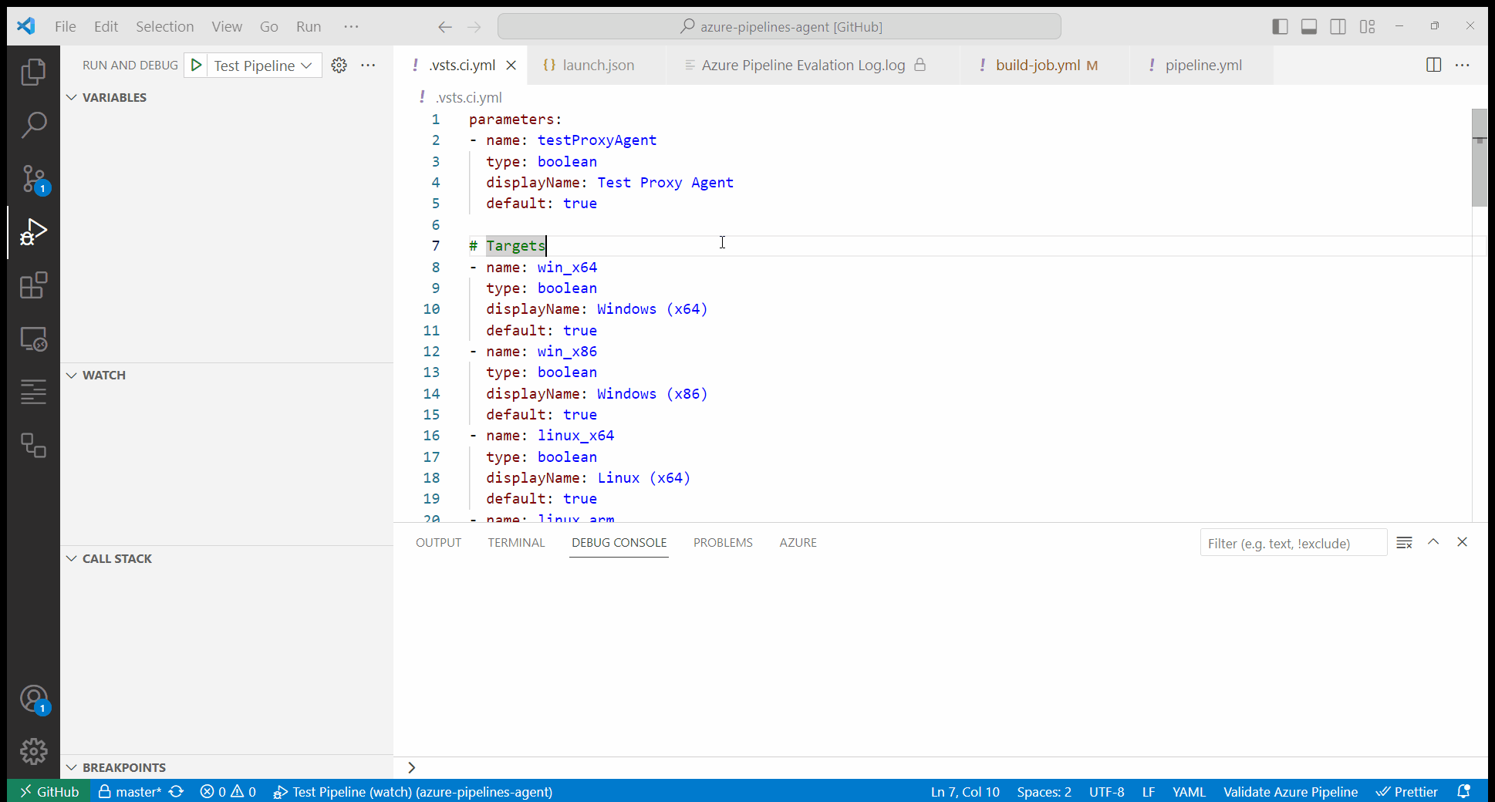Close the bottom panel
This screenshot has width=1495, height=802.
click(1462, 542)
